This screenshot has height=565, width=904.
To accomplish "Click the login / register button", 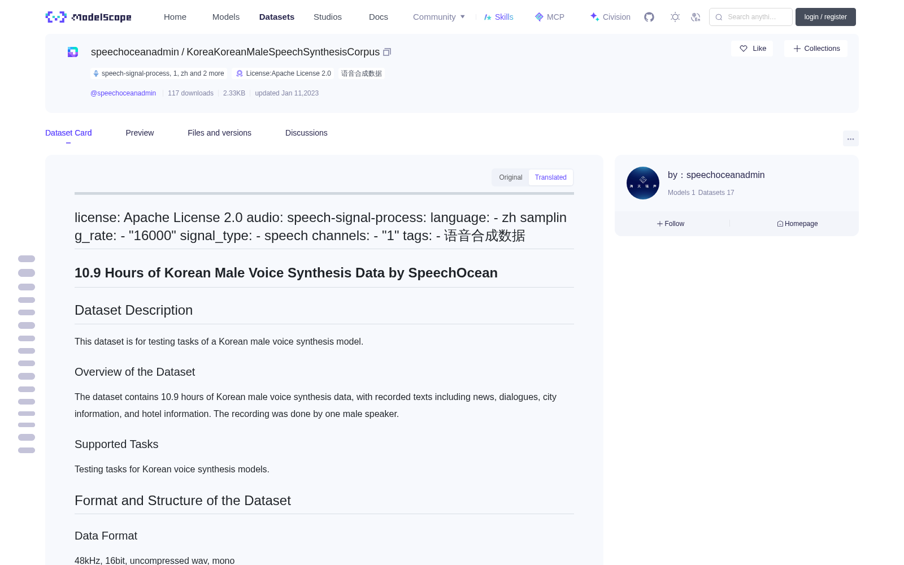I will [825, 17].
